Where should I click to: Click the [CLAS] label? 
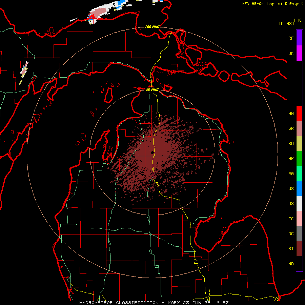(x=286, y=23)
